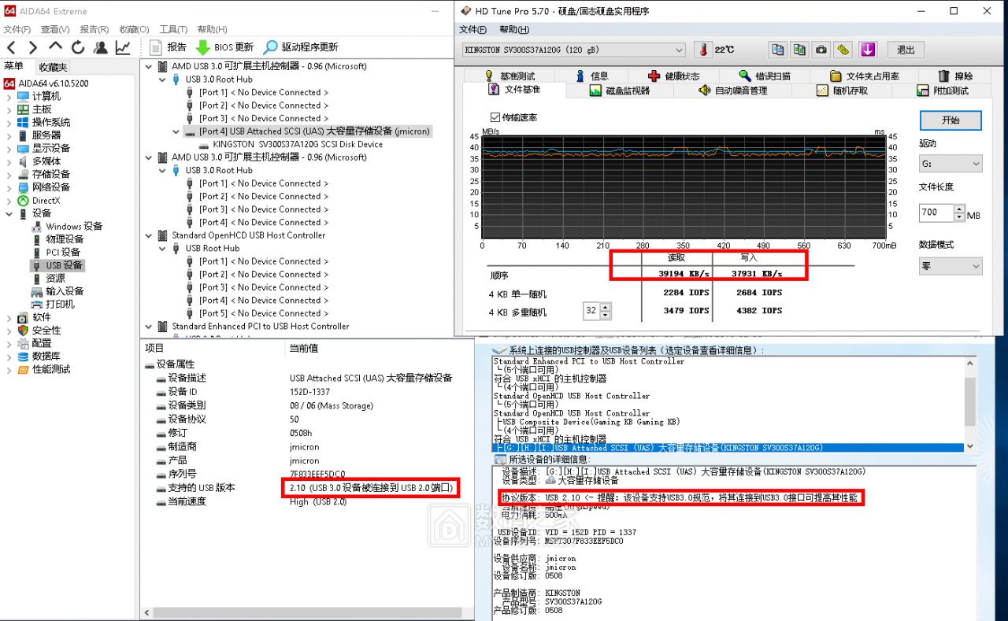
Task: Open the graph chart icon in AIDA64 toolbar
Action: point(123,47)
